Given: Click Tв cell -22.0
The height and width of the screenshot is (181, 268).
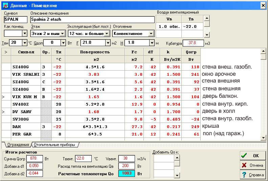Looking at the screenshot, I should [193, 26].
